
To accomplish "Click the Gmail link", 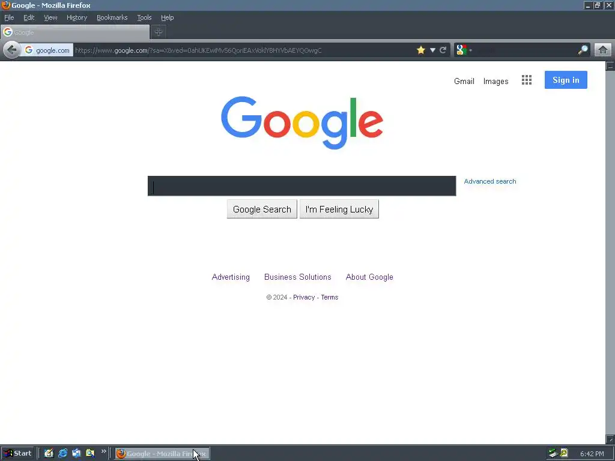I will click(464, 81).
